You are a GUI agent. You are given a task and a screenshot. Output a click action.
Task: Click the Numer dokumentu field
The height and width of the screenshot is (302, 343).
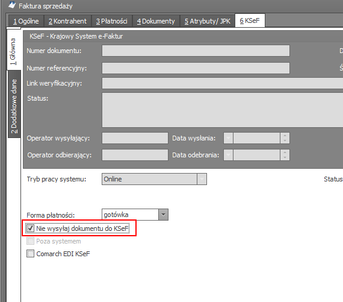(x=196, y=51)
